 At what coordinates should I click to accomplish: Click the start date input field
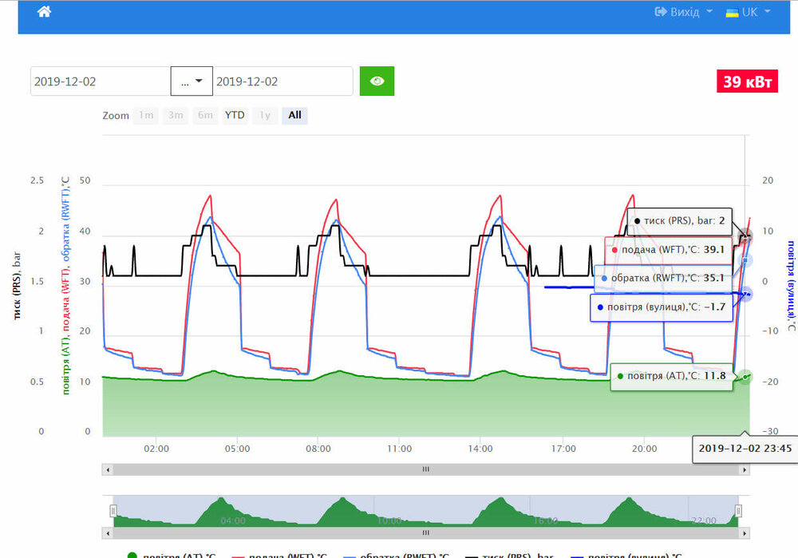(101, 81)
